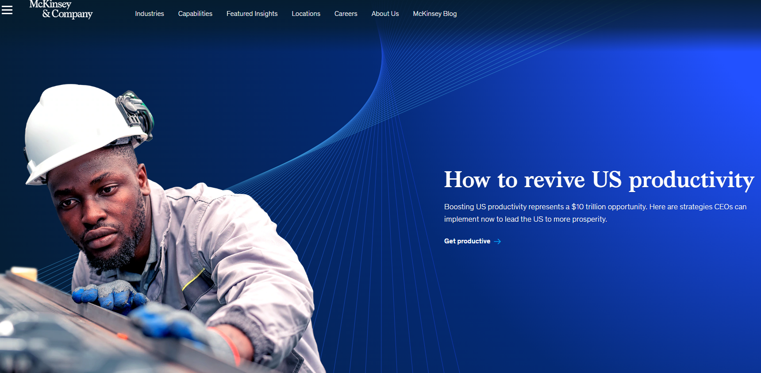Open the hamburger menu

(7, 10)
